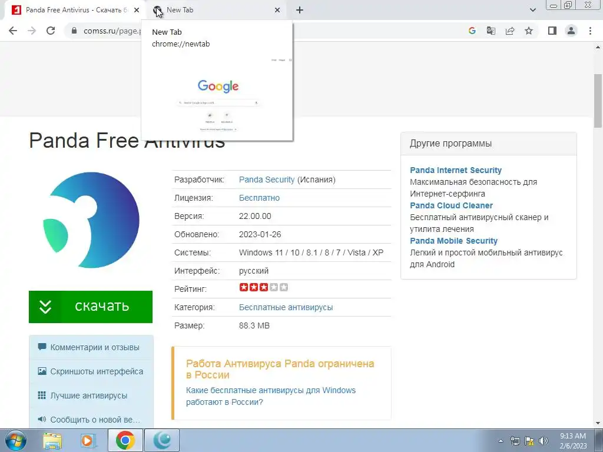Click the scrollbar up arrow

pyautogui.click(x=598, y=47)
